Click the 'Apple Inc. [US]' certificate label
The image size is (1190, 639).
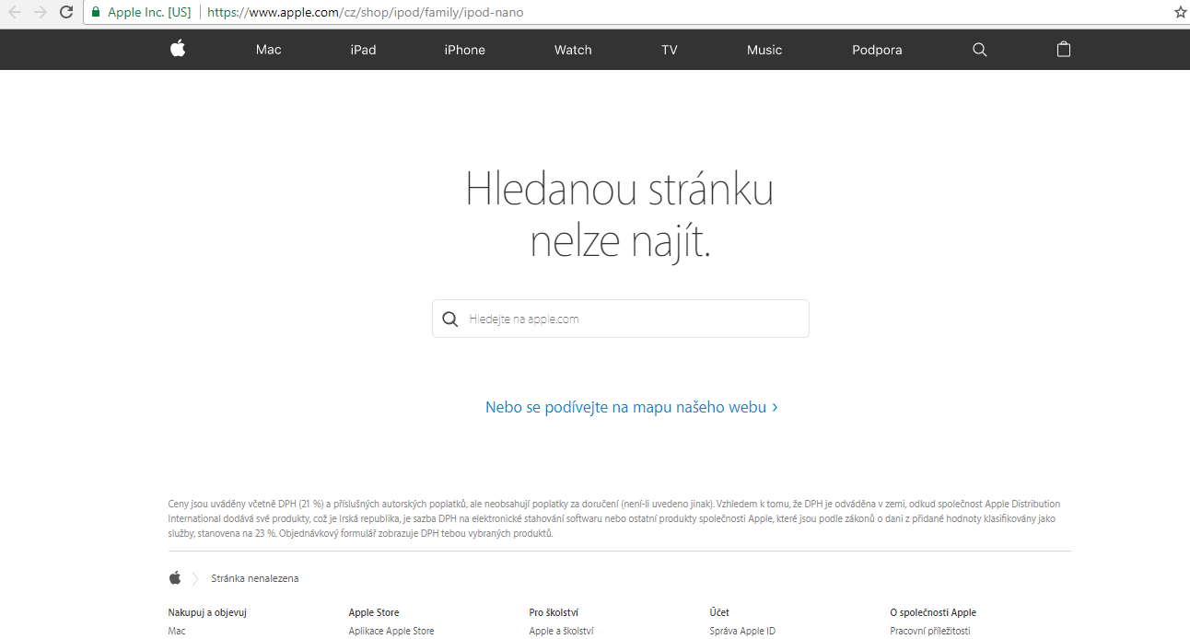click(149, 13)
